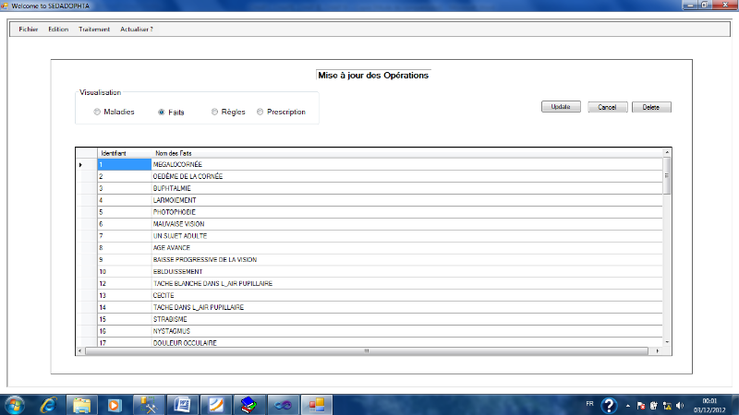The image size is (739, 415).
Task: Select the EBLOUISSEMENT cell
Action: (407, 272)
